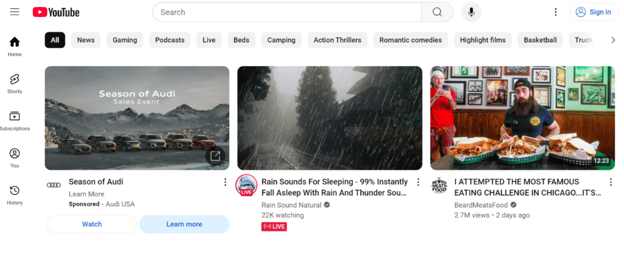Open the You section in sidebar
624x259 pixels.
[15, 157]
